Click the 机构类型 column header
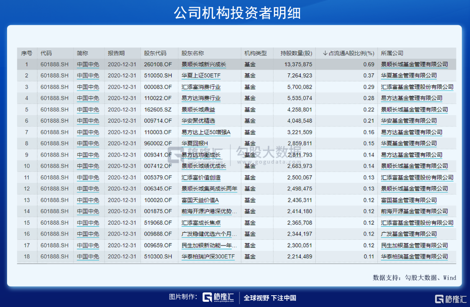Viewport: 470px width, 307px height. pyautogui.click(x=256, y=53)
